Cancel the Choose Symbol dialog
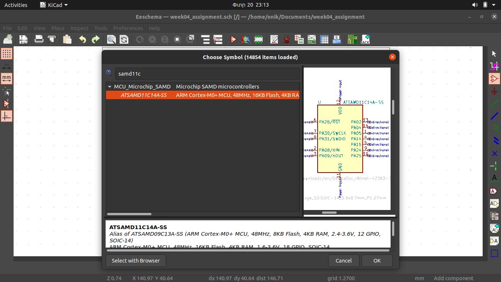 point(344,261)
